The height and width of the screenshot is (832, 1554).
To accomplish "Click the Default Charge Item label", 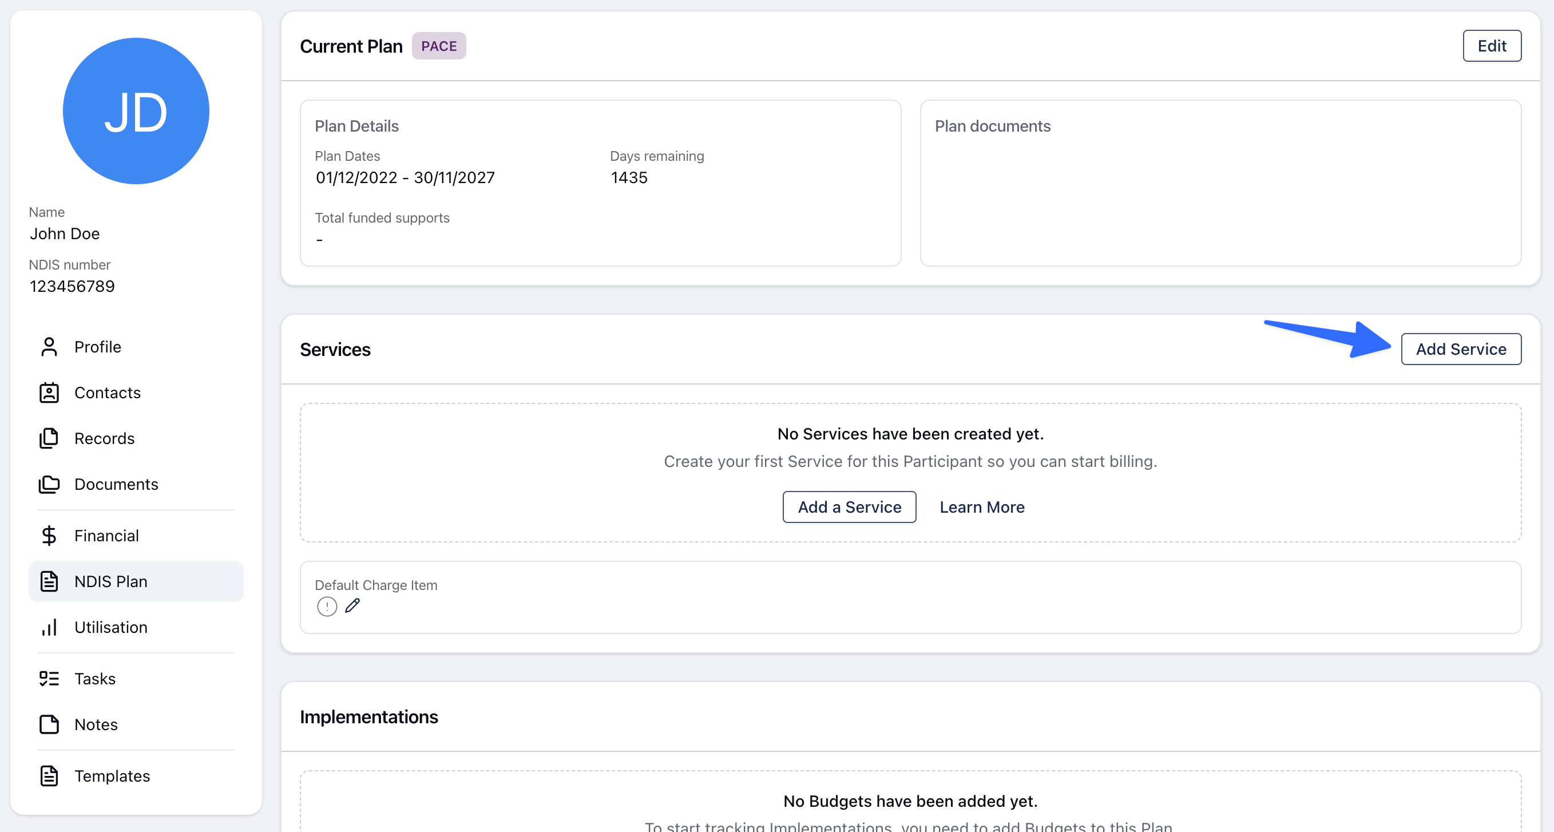I will (376, 586).
